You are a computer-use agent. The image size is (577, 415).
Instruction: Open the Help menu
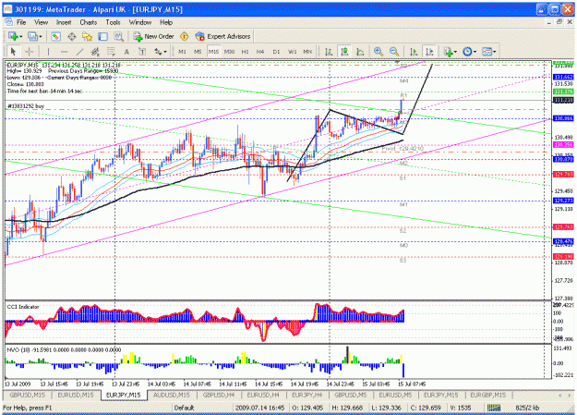click(166, 22)
